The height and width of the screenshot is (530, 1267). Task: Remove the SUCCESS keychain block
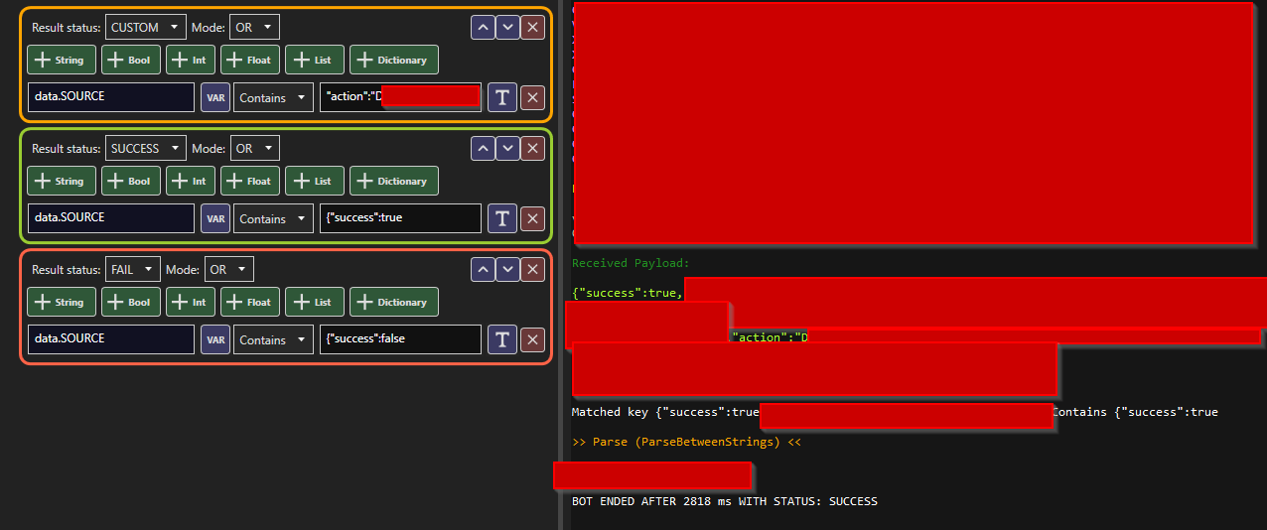coord(533,148)
